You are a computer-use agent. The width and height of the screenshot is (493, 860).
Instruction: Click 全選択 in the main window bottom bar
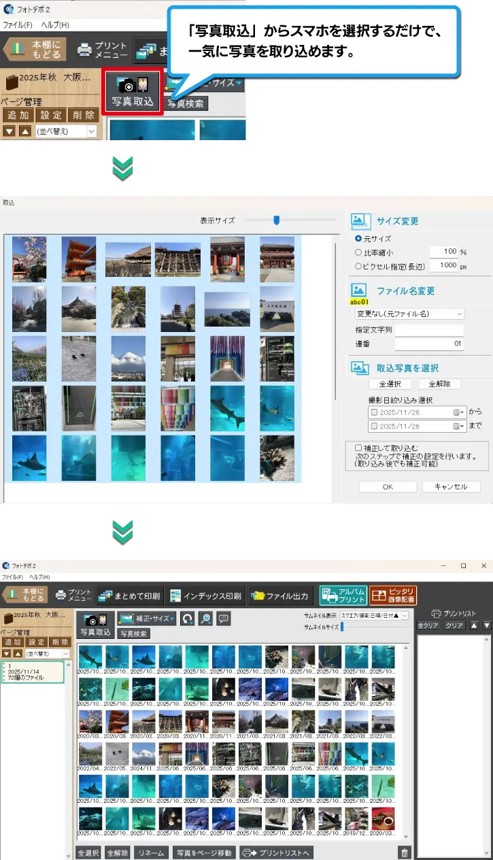pyautogui.click(x=89, y=853)
